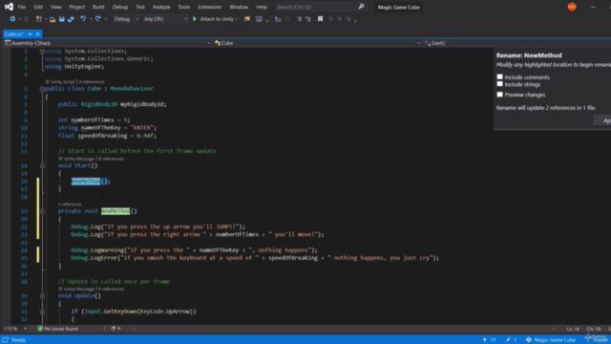
Task: Collapse the using directives at line 1
Action: [x=42, y=51]
